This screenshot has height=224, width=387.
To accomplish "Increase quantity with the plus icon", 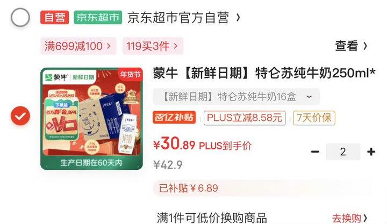I will [x=371, y=151].
